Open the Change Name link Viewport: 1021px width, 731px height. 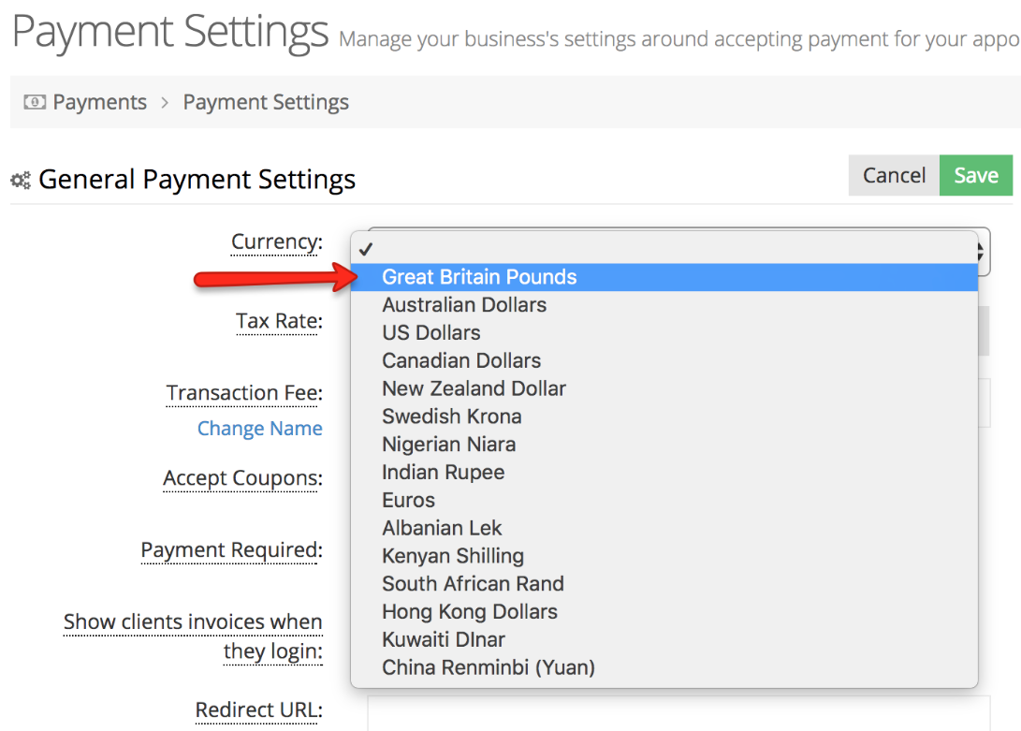click(259, 428)
